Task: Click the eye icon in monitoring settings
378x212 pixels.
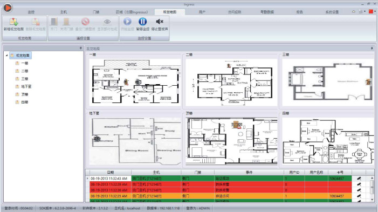Action: [x=107, y=22]
